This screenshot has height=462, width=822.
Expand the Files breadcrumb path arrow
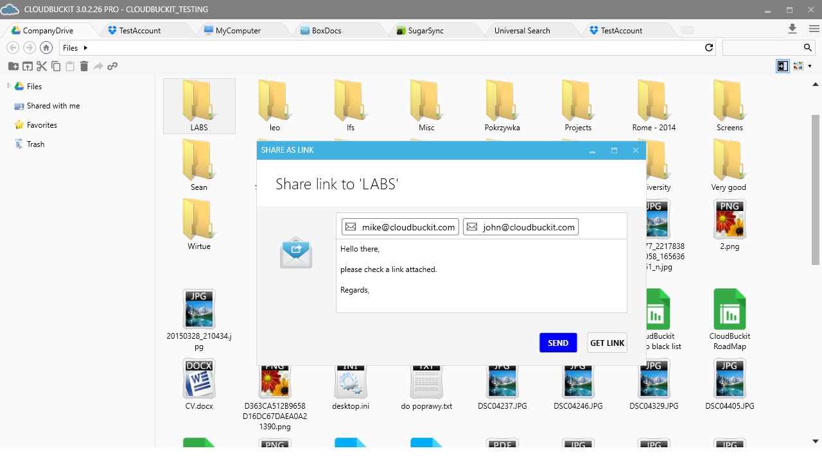coord(85,47)
